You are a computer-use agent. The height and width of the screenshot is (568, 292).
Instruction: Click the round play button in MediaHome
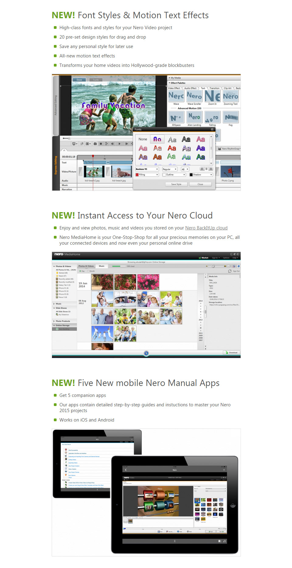[146, 353]
